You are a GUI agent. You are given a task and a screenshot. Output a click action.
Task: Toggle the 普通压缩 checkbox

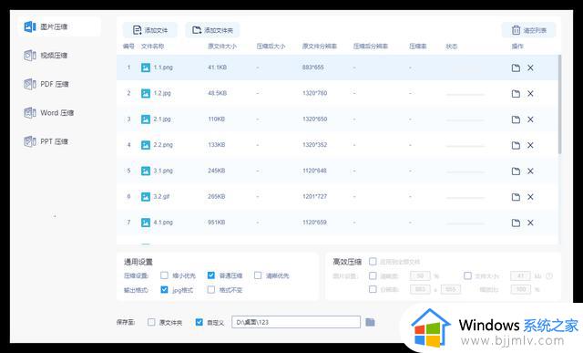click(211, 275)
